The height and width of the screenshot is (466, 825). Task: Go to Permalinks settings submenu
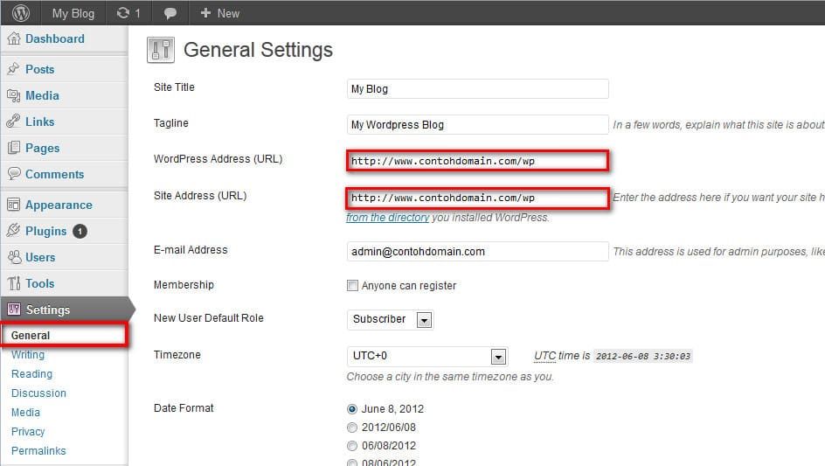click(38, 451)
